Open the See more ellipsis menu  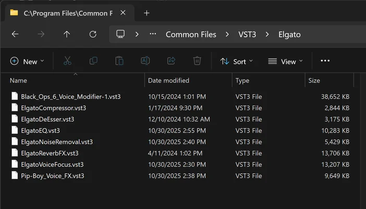tap(325, 61)
